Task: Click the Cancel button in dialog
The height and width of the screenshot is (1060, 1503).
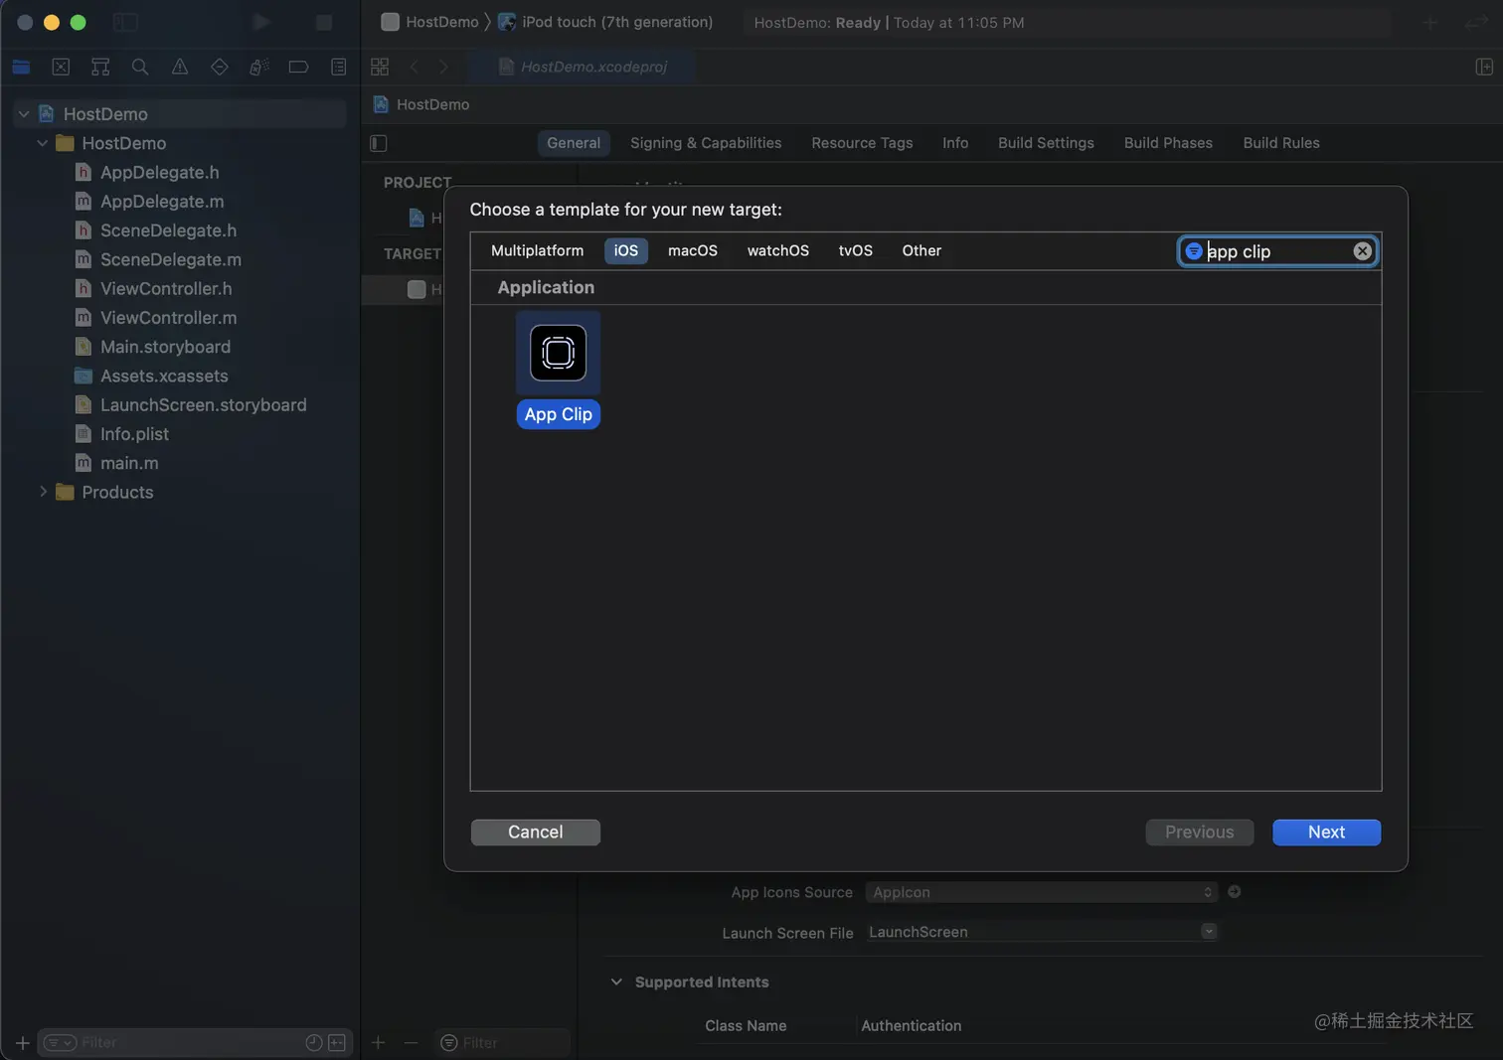Action: click(535, 832)
